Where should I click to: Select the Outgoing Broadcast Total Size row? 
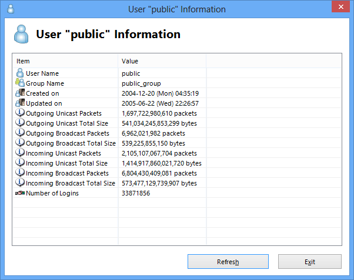coord(177,143)
